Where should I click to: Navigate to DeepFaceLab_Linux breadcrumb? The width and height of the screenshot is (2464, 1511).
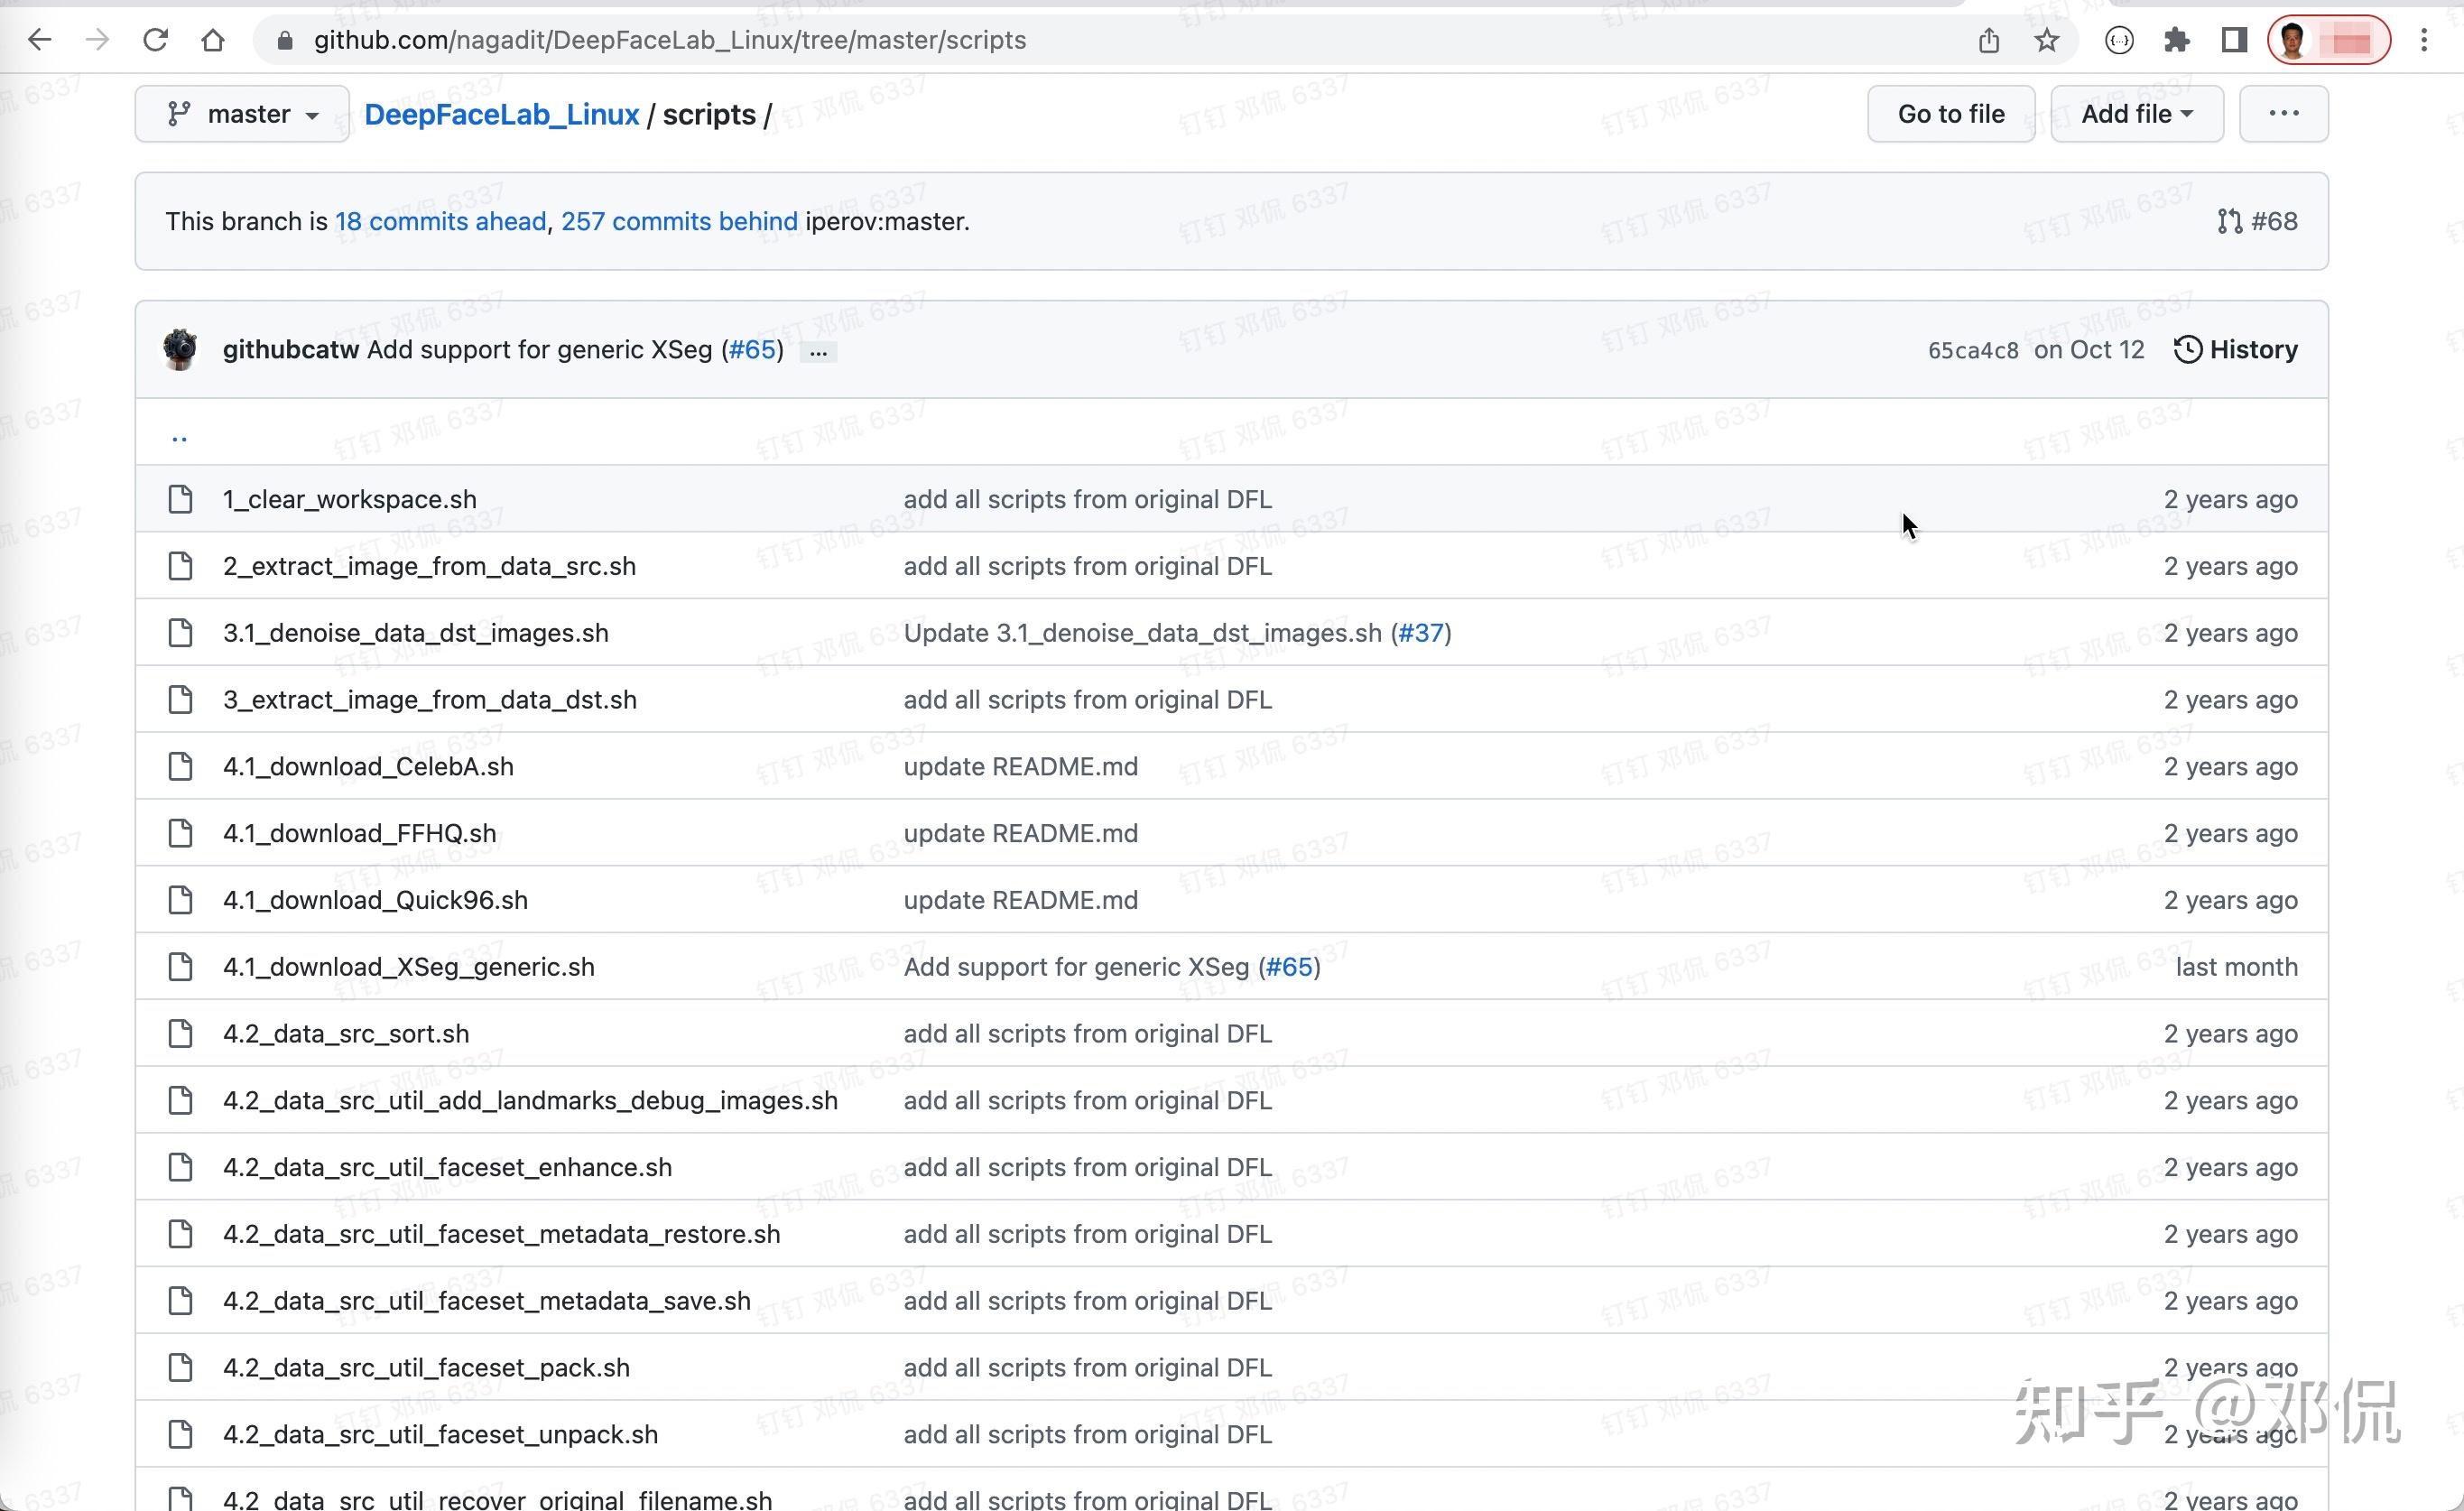coord(501,114)
